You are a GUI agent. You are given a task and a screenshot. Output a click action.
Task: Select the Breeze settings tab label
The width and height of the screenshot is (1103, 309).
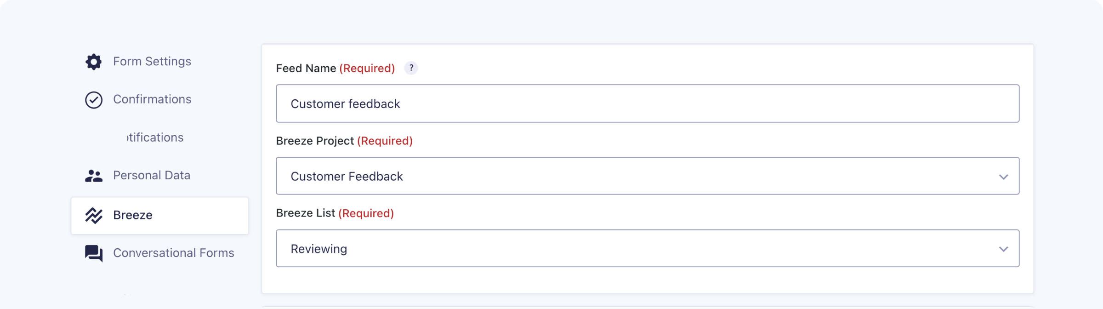tap(133, 215)
